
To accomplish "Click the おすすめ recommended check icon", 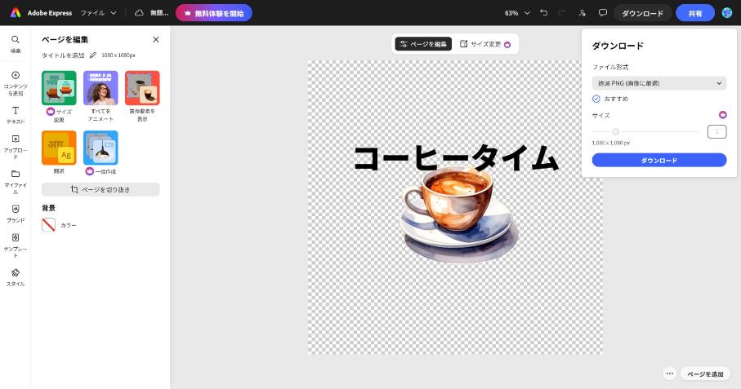I will coord(596,99).
